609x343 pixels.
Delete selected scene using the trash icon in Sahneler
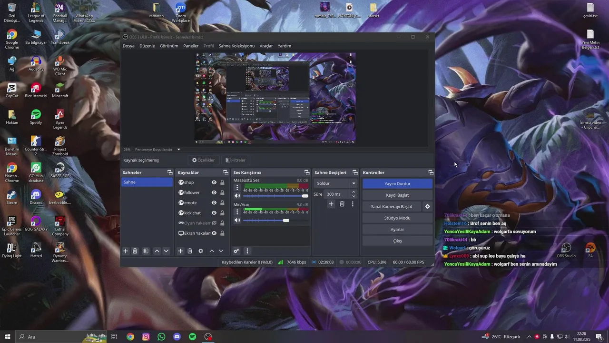(x=135, y=251)
